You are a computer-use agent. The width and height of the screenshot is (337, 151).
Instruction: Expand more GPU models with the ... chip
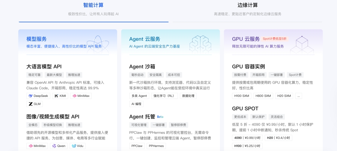click(298, 96)
